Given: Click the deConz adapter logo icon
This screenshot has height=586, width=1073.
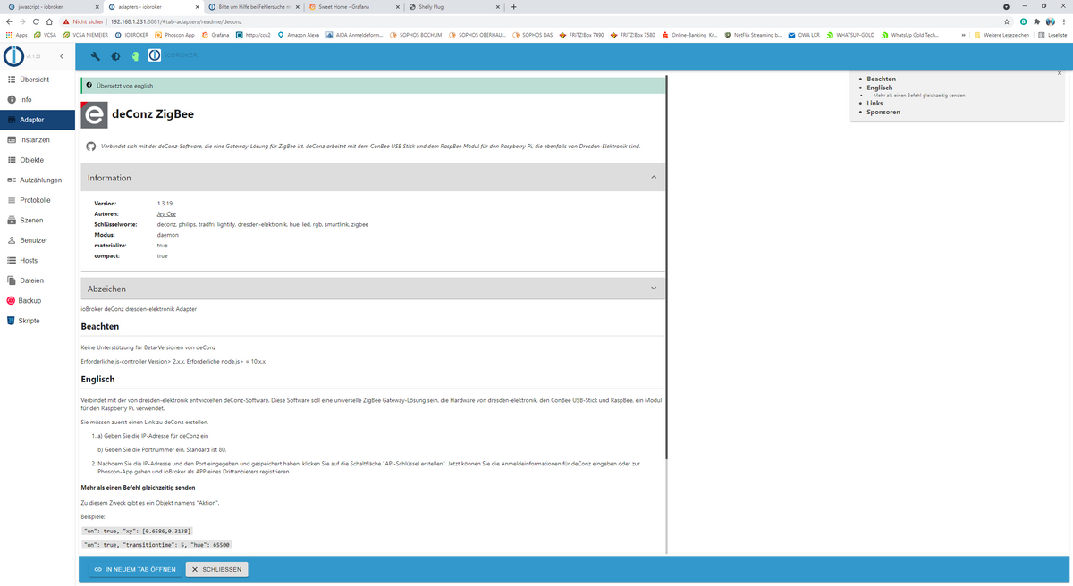Looking at the screenshot, I should point(94,114).
